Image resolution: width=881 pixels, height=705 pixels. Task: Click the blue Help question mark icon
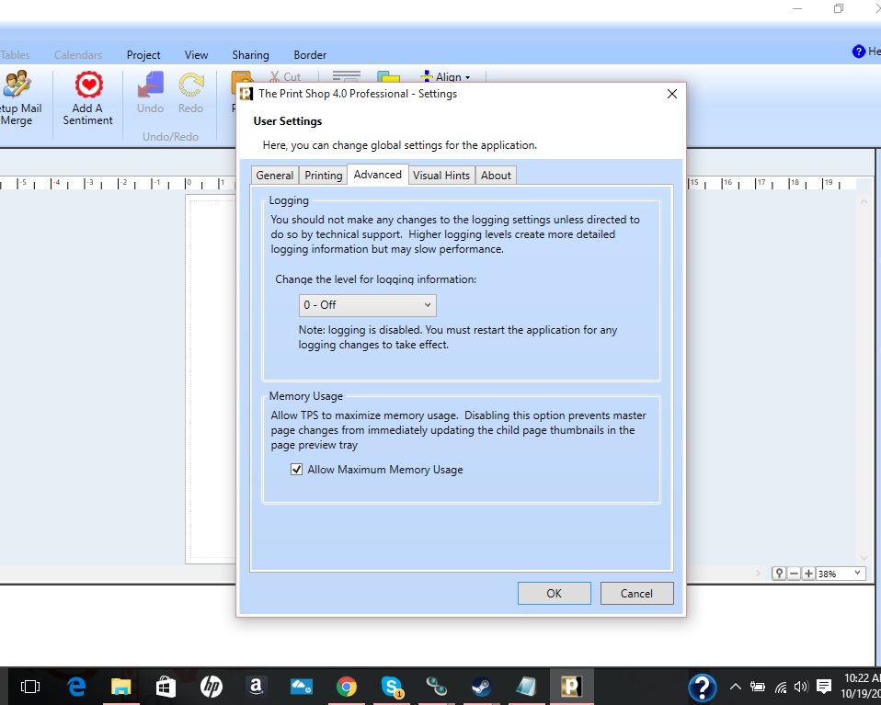(859, 51)
